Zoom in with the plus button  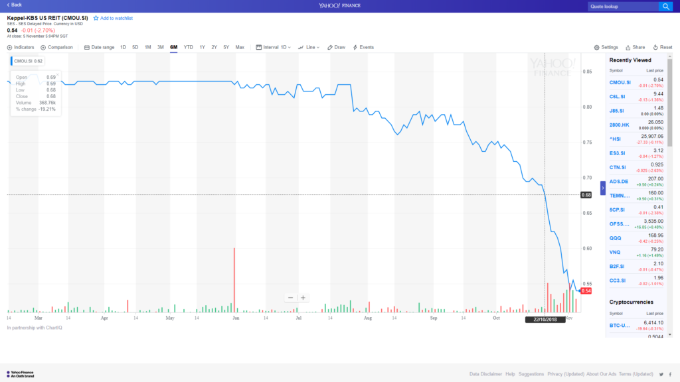pos(303,298)
